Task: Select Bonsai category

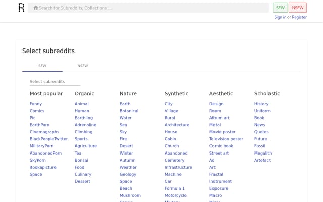Action: (81, 160)
